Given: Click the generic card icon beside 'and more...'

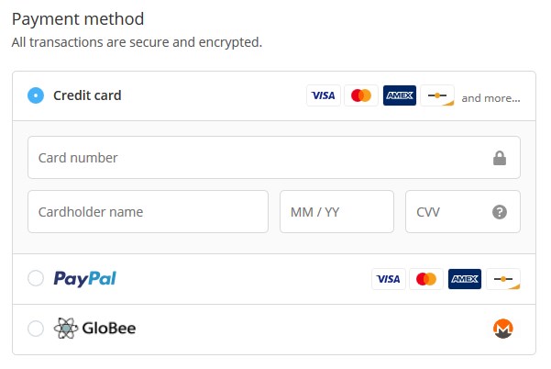Looking at the screenshot, I should click(x=437, y=95).
